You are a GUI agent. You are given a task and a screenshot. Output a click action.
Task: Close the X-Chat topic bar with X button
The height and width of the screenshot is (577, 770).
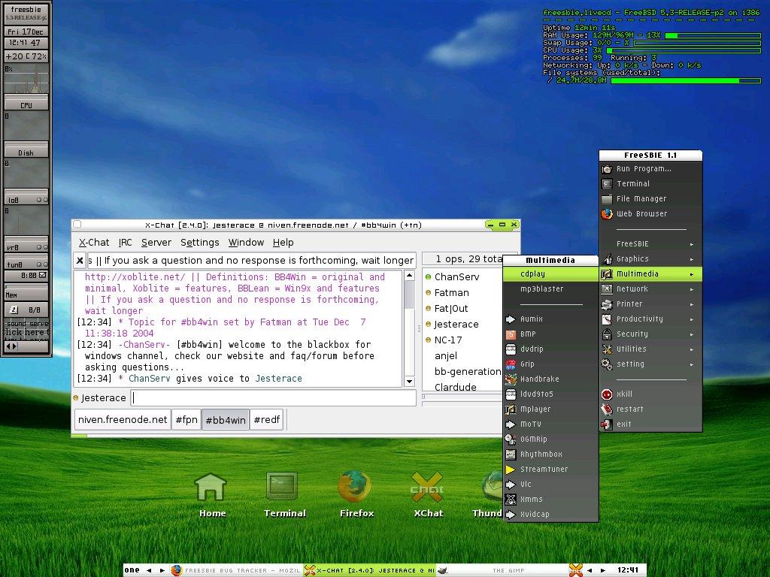click(80, 261)
